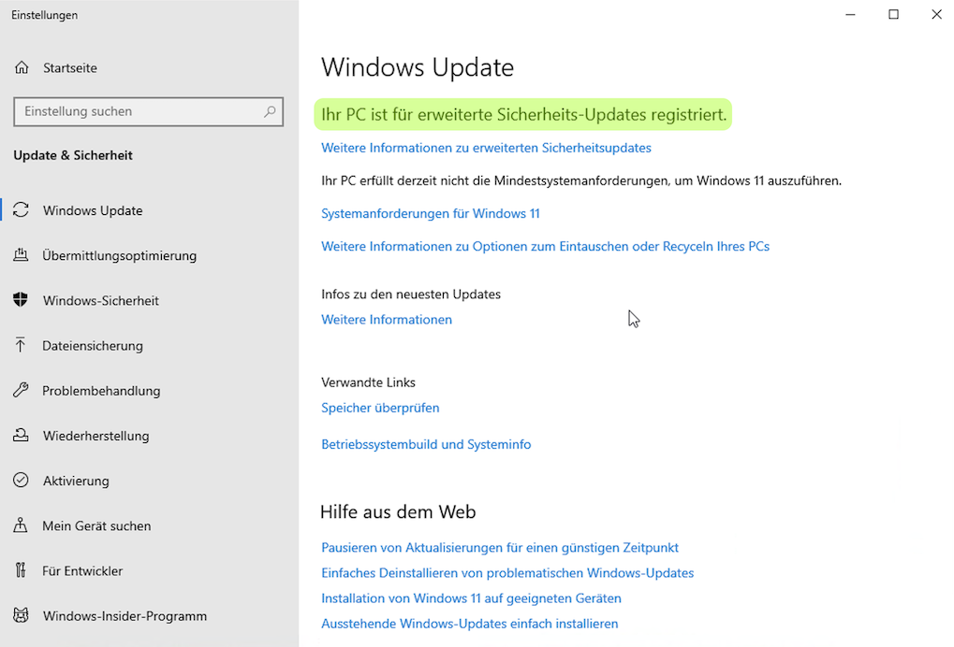Click the Dateiensicherung upload icon

click(x=21, y=345)
